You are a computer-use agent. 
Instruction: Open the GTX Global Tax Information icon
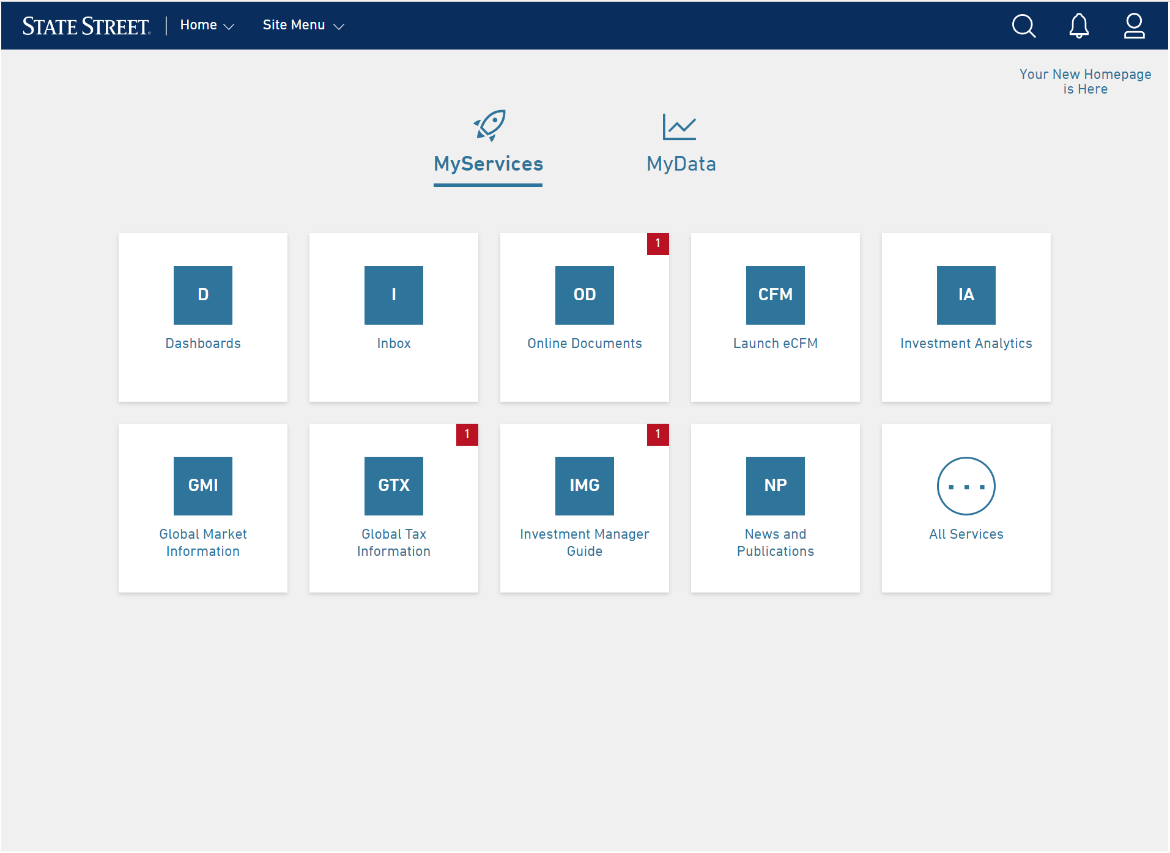click(x=394, y=486)
